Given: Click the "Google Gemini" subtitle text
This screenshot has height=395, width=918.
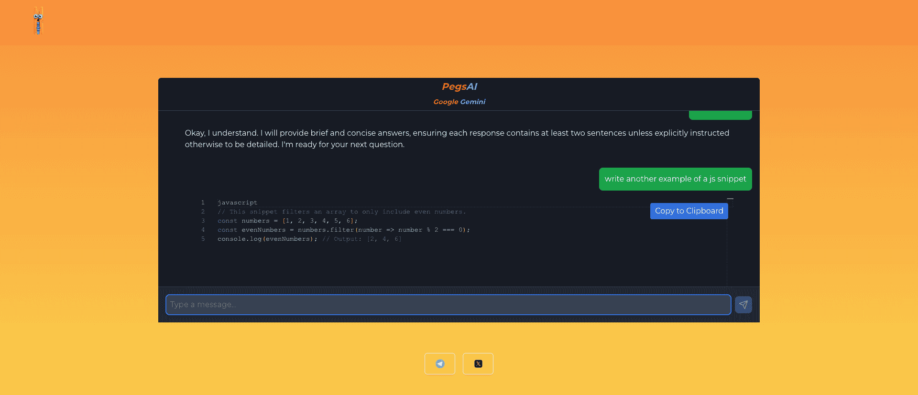Looking at the screenshot, I should pos(459,102).
